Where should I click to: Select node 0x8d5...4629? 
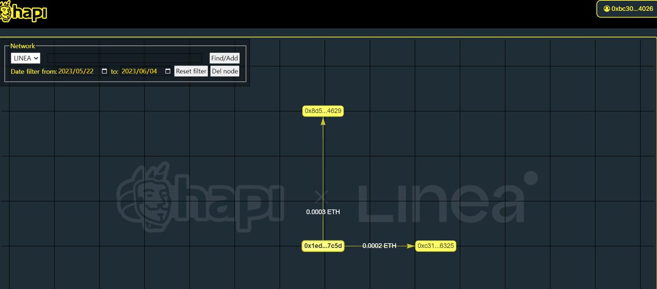(x=323, y=111)
